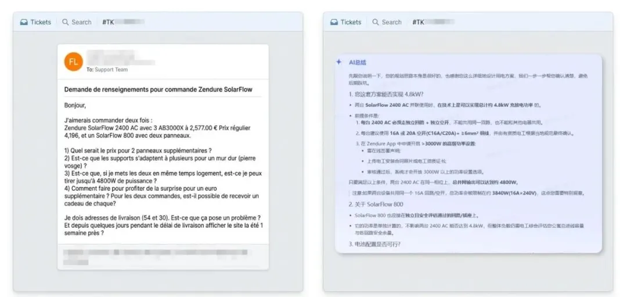Click heading '1. 您这套方案能否实现 4.8kW?'

[386, 95]
